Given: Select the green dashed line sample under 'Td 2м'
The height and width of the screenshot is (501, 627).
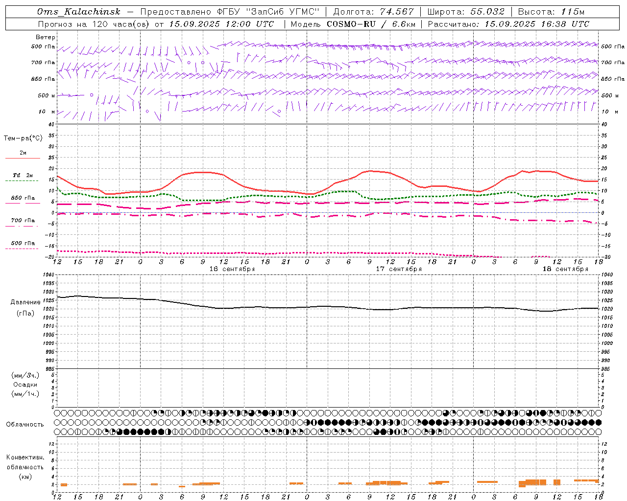Looking at the screenshot, I should coord(22,181).
